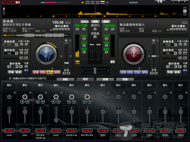Click push sample loop right arrow
The height and width of the screenshot is (142, 190).
tap(58, 102)
